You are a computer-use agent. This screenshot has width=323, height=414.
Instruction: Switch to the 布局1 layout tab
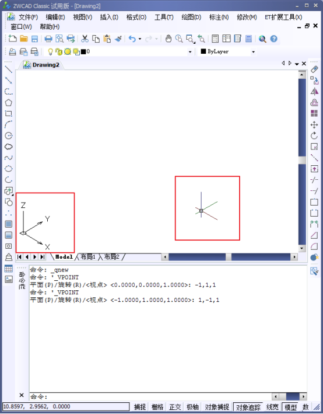click(88, 257)
